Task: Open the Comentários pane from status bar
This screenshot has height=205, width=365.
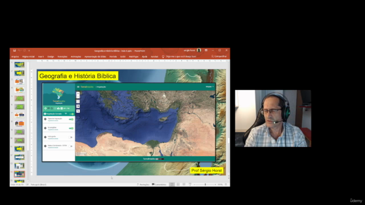Action: pos(159,184)
